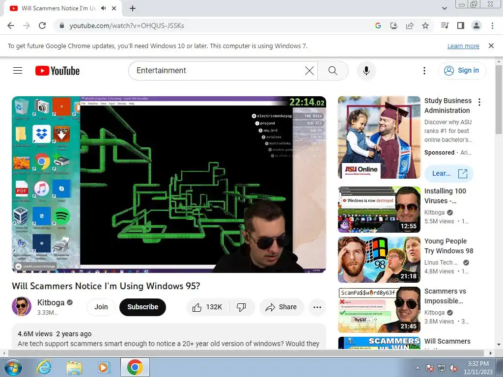Mute the tab via speaker icon

(x=103, y=8)
